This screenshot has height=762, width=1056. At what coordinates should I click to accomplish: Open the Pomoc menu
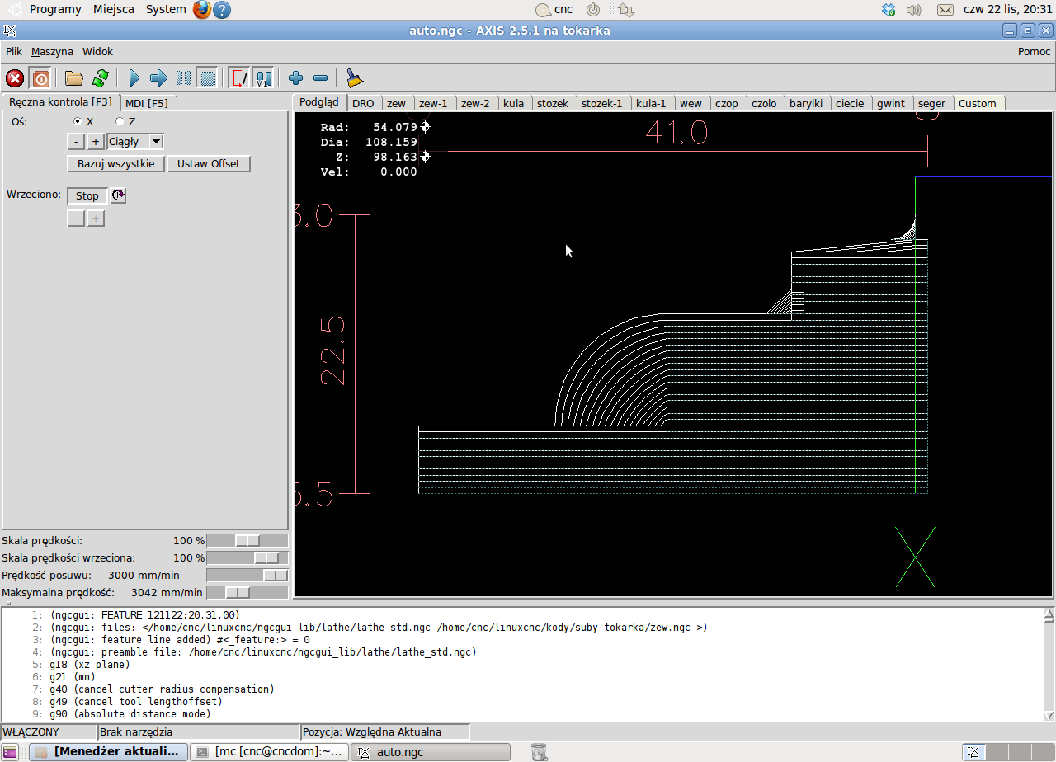pyautogui.click(x=1034, y=51)
